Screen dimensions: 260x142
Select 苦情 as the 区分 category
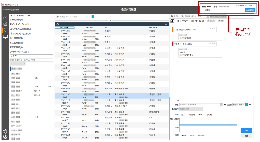(x=200, y=115)
